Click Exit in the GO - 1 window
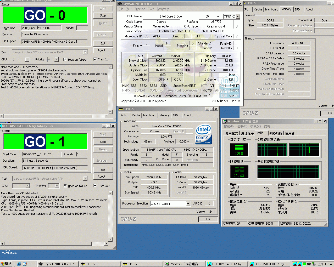334x267 pixels. click(x=103, y=170)
